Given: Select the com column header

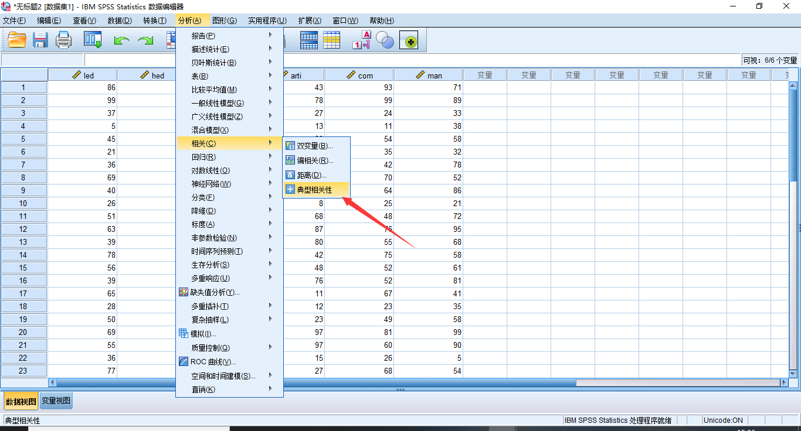Looking at the screenshot, I should tap(359, 75).
